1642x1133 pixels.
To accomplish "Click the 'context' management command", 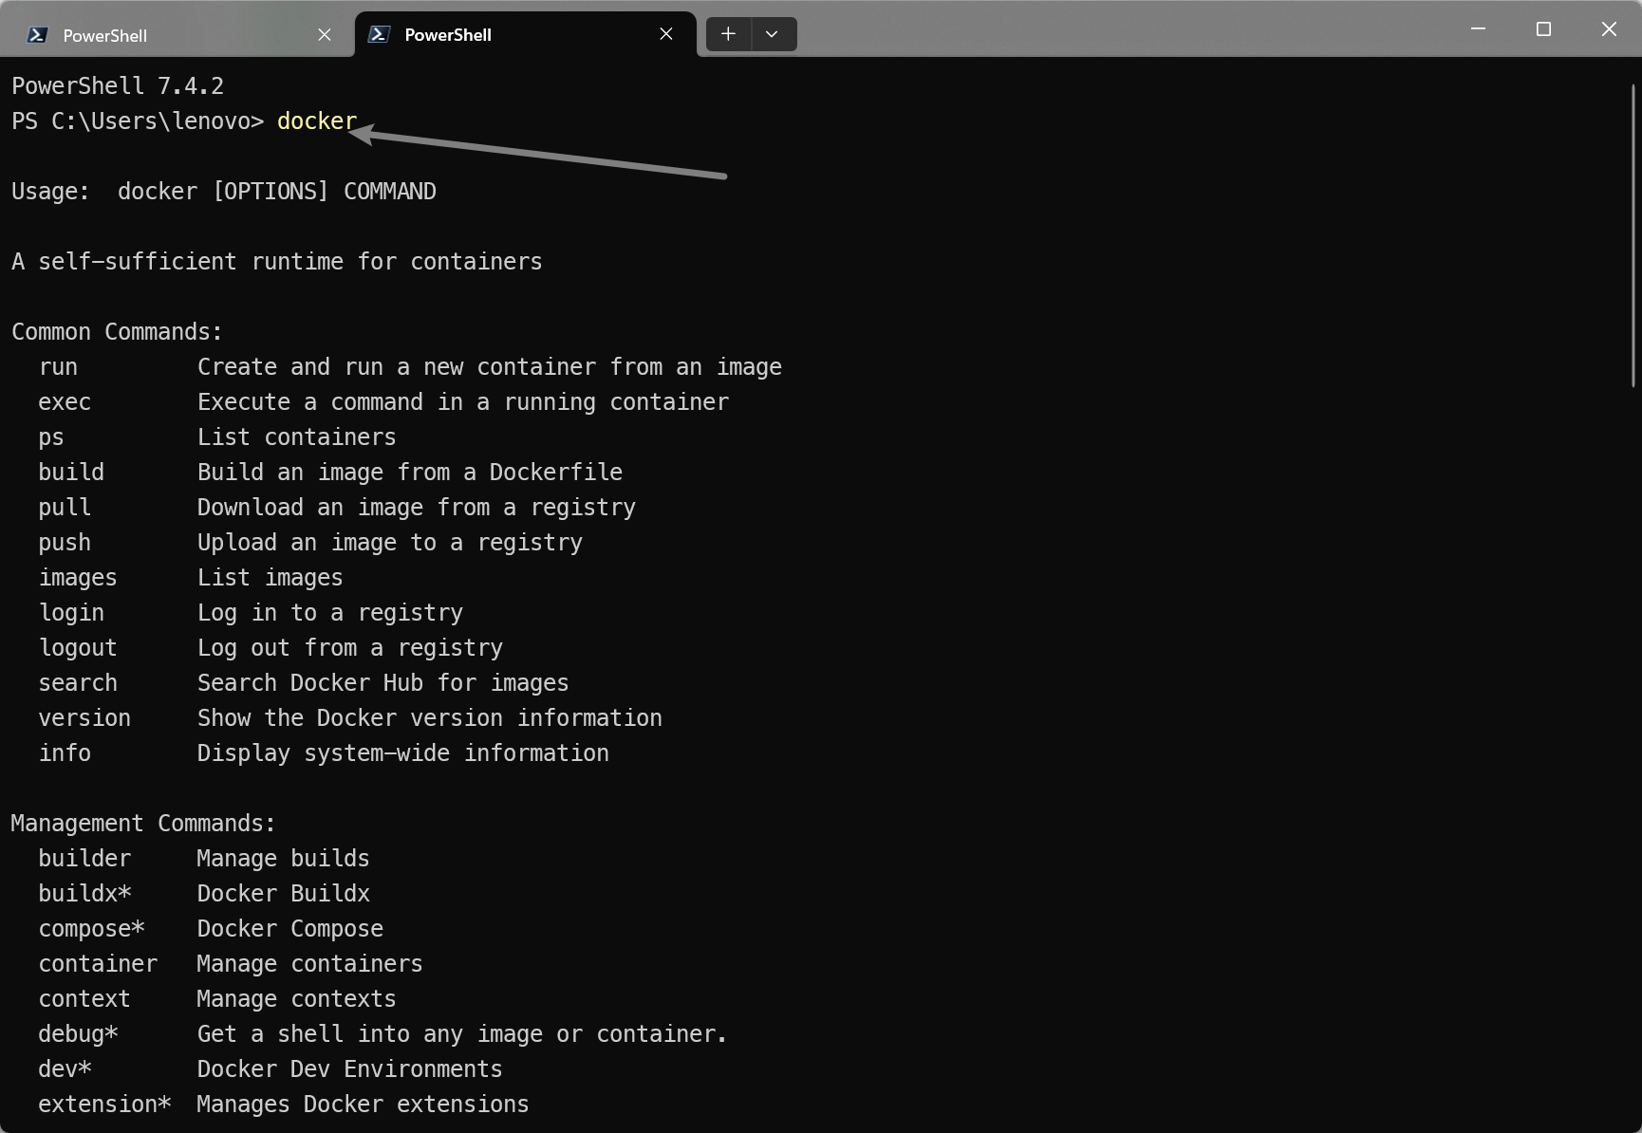I will [84, 999].
